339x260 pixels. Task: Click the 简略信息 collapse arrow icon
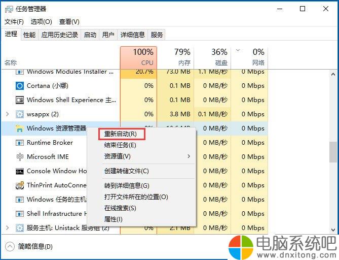pos(10,246)
